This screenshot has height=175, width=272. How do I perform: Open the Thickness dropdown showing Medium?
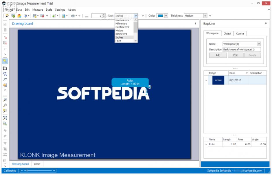pyautogui.click(x=205, y=16)
